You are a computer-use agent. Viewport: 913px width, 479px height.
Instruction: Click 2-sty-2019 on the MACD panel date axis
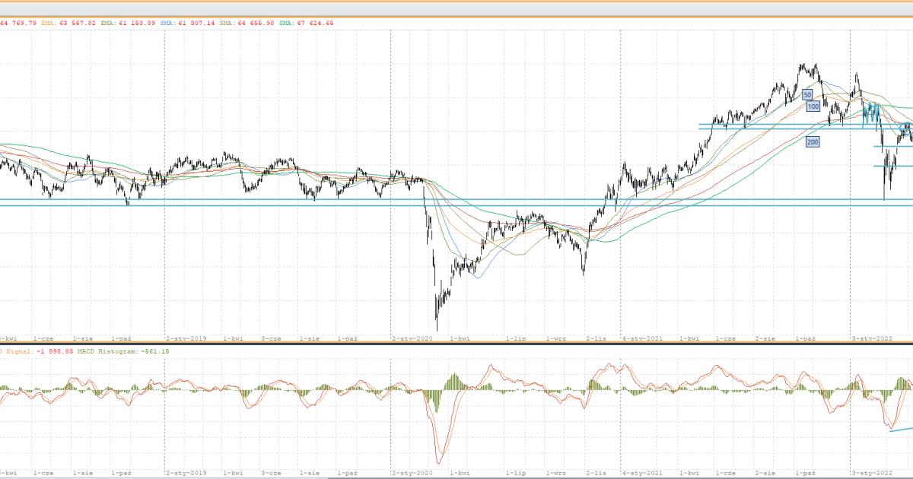186,471
